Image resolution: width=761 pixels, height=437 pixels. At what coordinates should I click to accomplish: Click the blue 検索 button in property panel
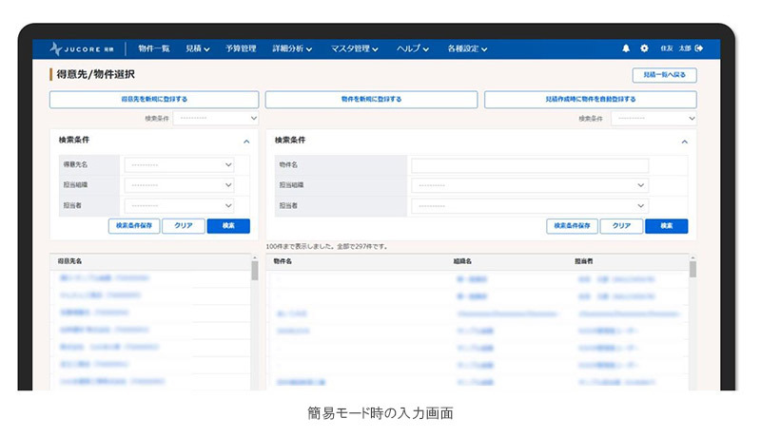[667, 226]
